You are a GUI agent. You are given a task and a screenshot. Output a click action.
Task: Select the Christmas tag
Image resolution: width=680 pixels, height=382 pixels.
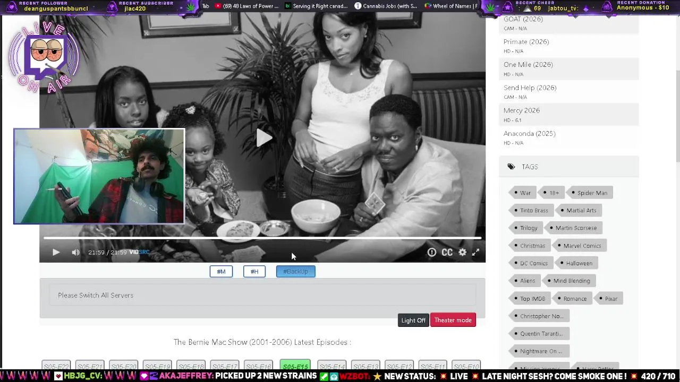point(529,246)
